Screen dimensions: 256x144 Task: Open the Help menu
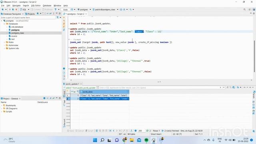66,6
